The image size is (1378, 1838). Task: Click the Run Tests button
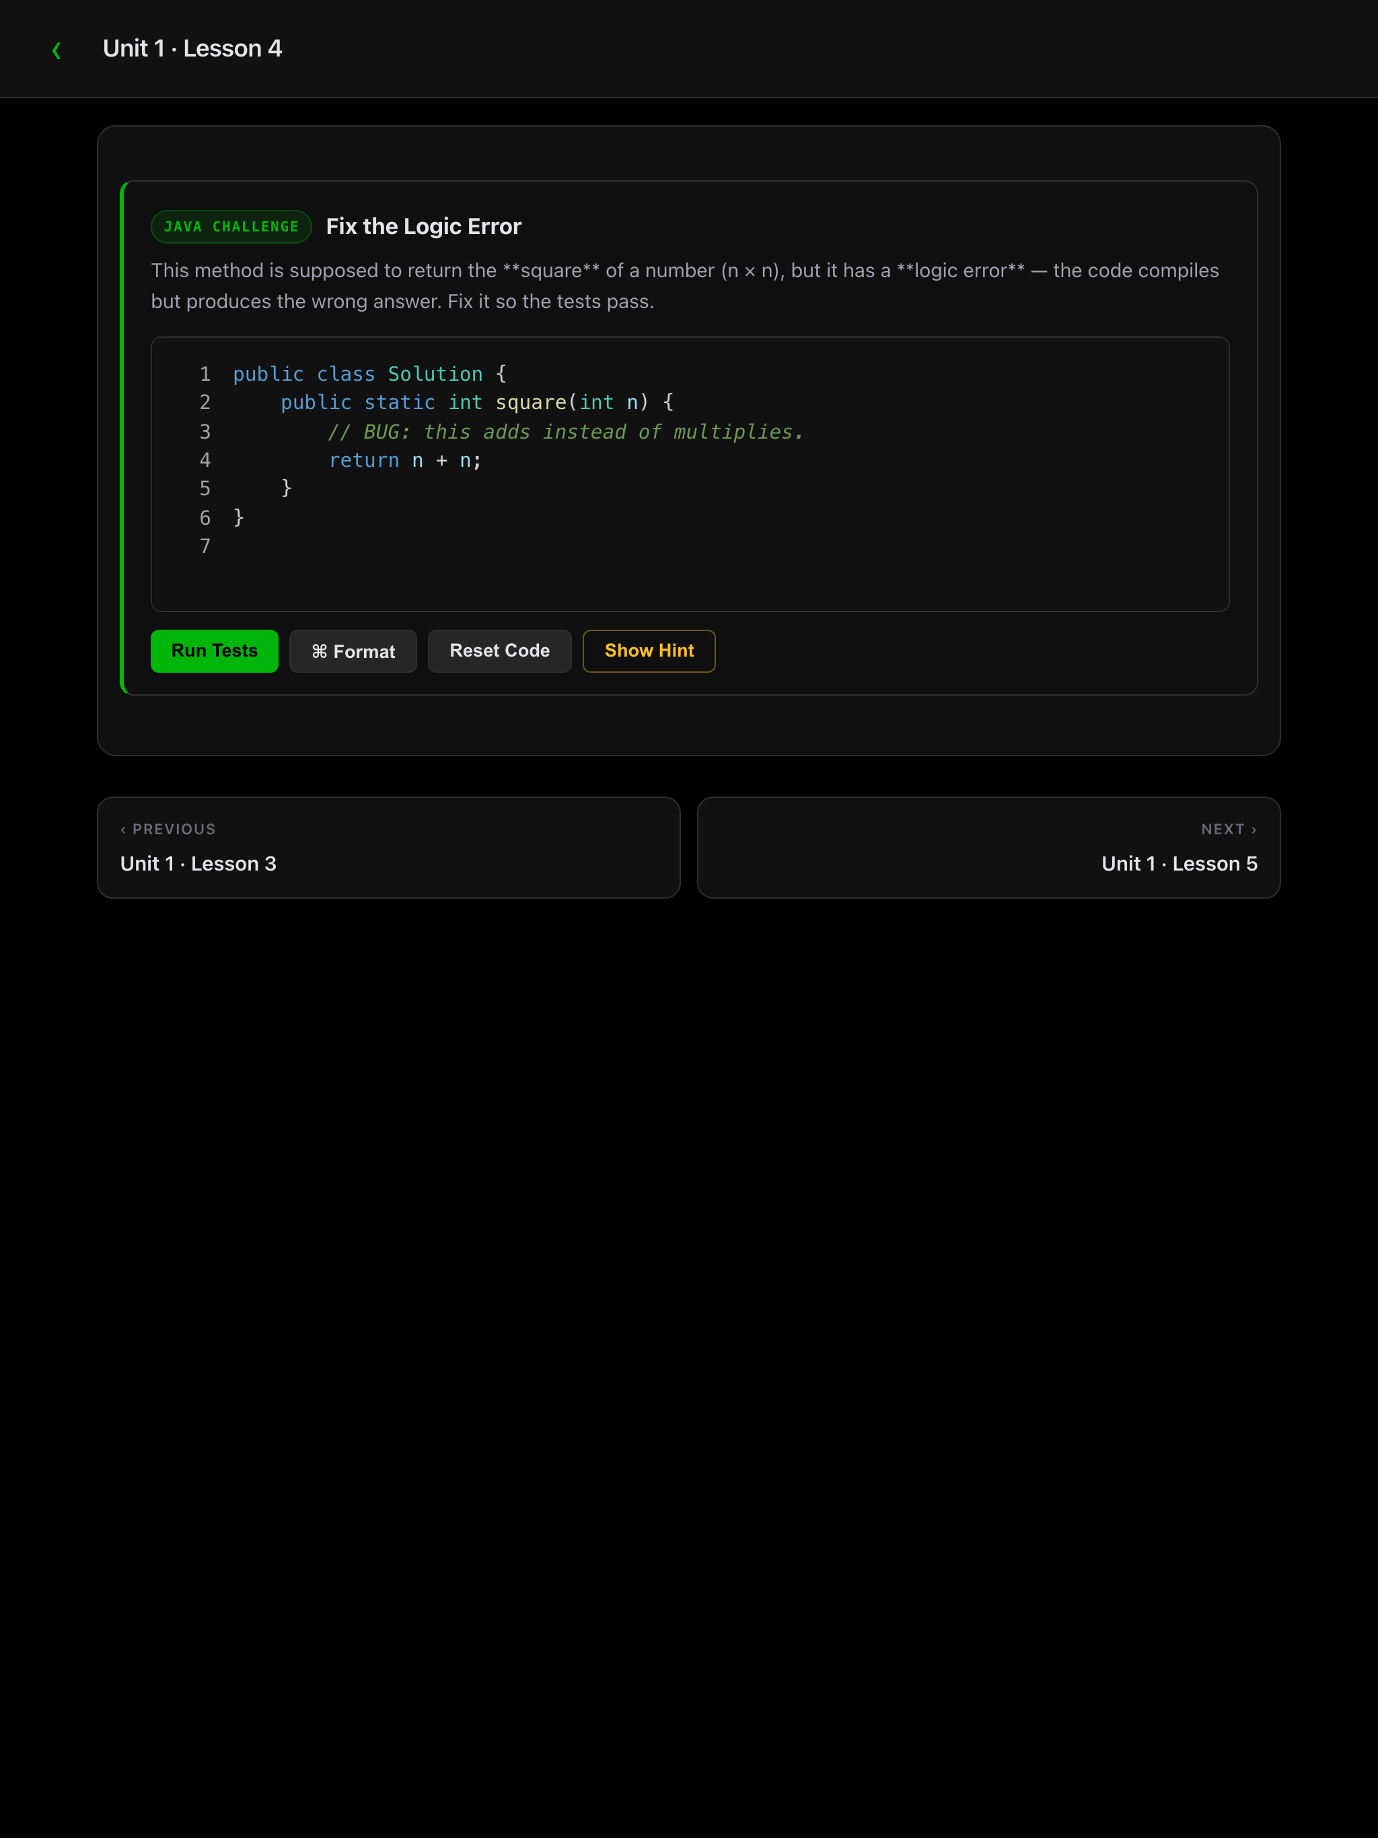point(215,651)
